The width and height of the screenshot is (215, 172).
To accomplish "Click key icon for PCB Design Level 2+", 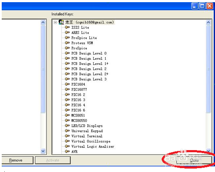I will [67, 74].
